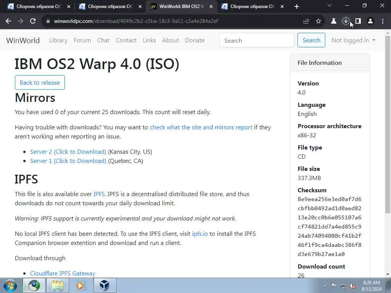This screenshot has width=391, height=293.
Task: Click the browser forward arrow
Action: coord(21,21)
